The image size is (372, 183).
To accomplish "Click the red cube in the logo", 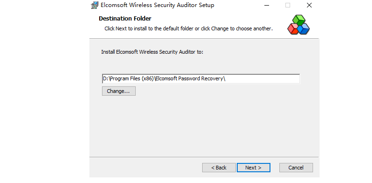I will 293,29.
